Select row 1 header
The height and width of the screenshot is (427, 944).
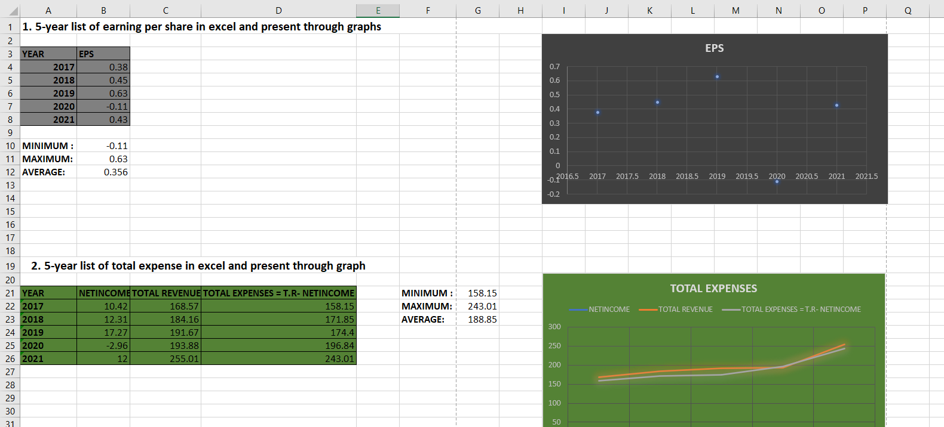click(10, 27)
